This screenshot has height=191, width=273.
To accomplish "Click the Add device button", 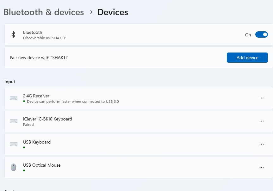I will point(247,58).
